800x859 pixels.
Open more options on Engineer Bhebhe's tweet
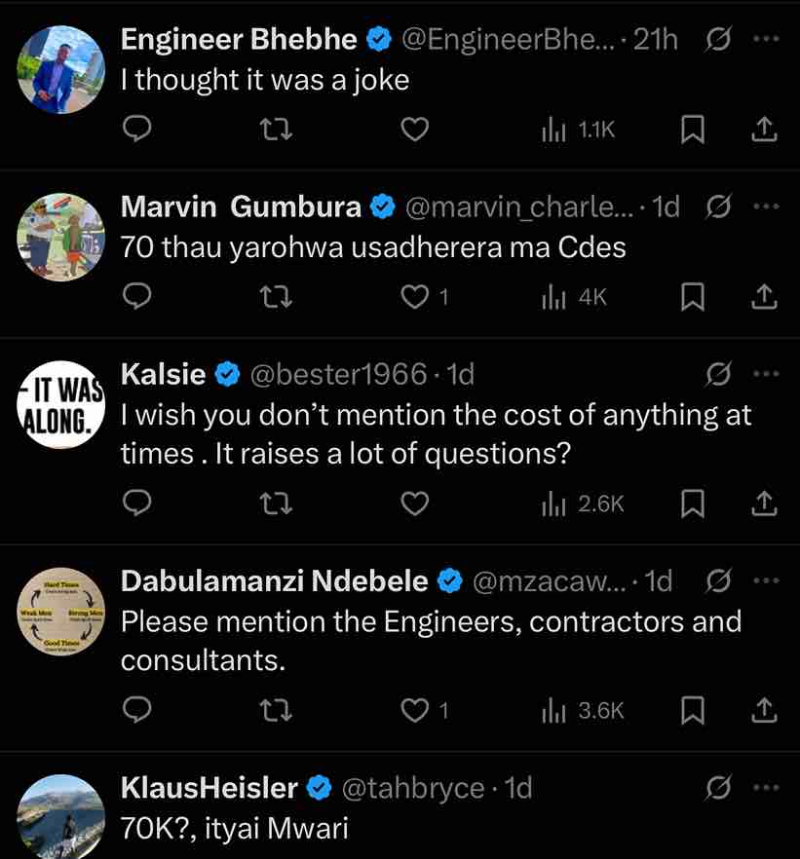[x=767, y=40]
